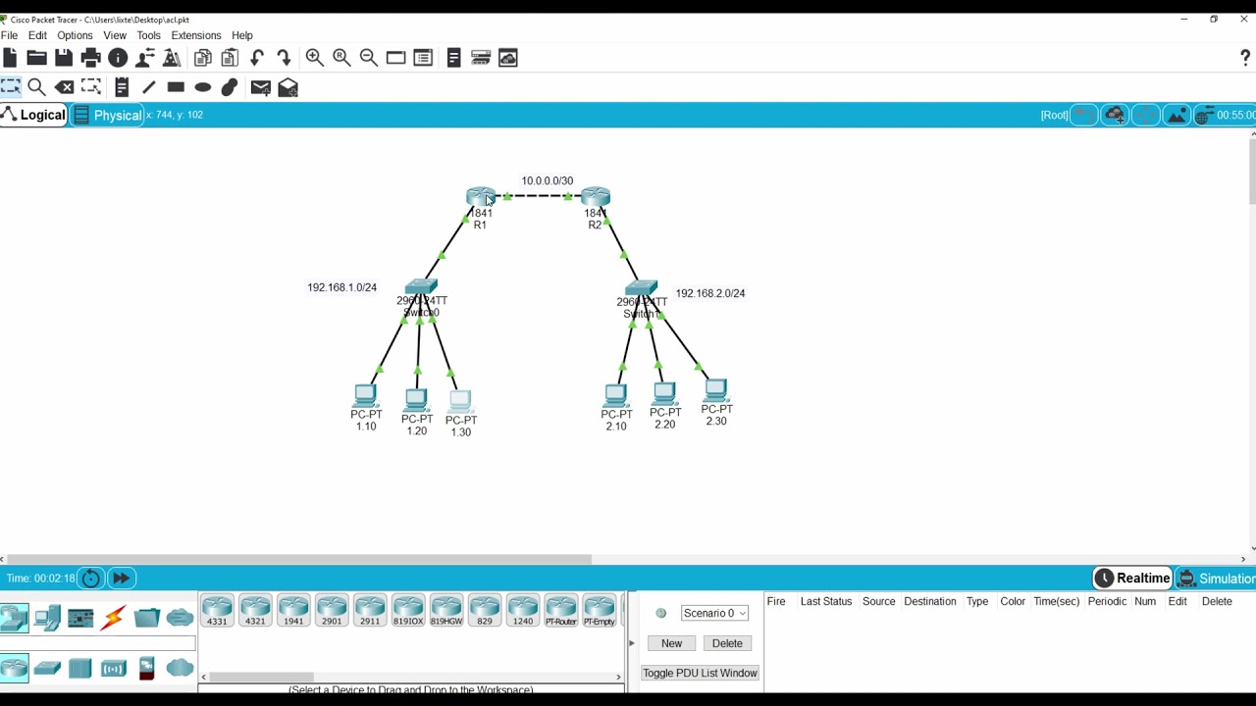Zoom in on the workspace

coord(314,58)
